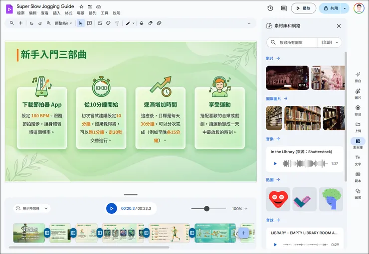The width and height of the screenshot is (369, 254).
Task: Select the zoom tool in toolbar
Action: click(48, 23)
